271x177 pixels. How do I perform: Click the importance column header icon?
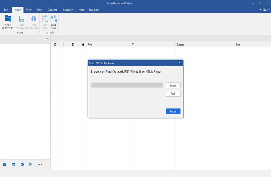coord(63,44)
